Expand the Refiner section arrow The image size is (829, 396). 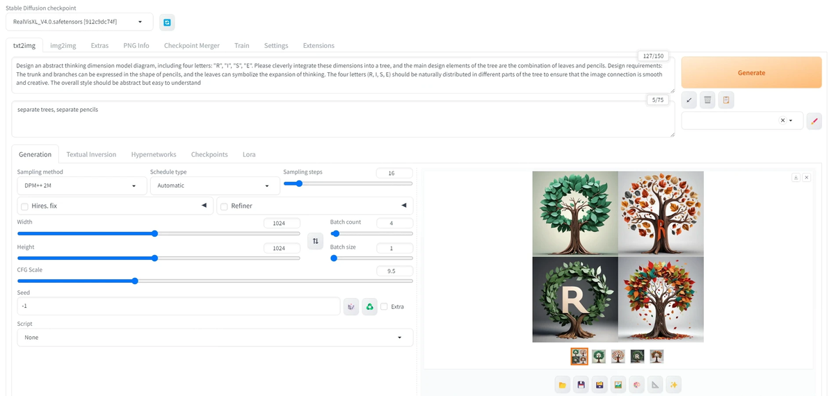click(x=404, y=206)
